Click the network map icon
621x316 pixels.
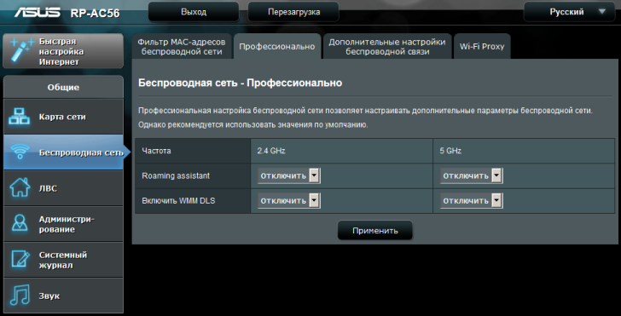click(x=19, y=117)
